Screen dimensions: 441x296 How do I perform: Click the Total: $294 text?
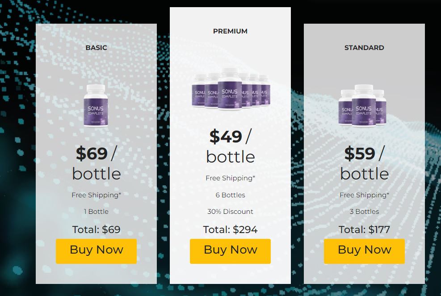[x=231, y=229]
